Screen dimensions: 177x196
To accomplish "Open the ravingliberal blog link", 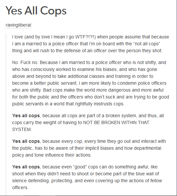I will tap(18, 25).
